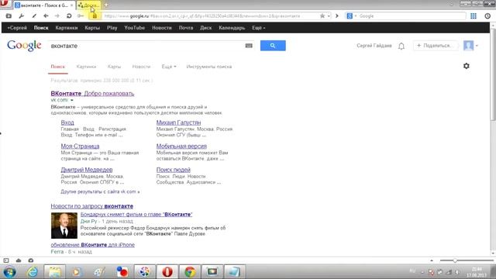Open the Вход sitelink
The width and height of the screenshot is (496, 279).
click(x=67, y=122)
